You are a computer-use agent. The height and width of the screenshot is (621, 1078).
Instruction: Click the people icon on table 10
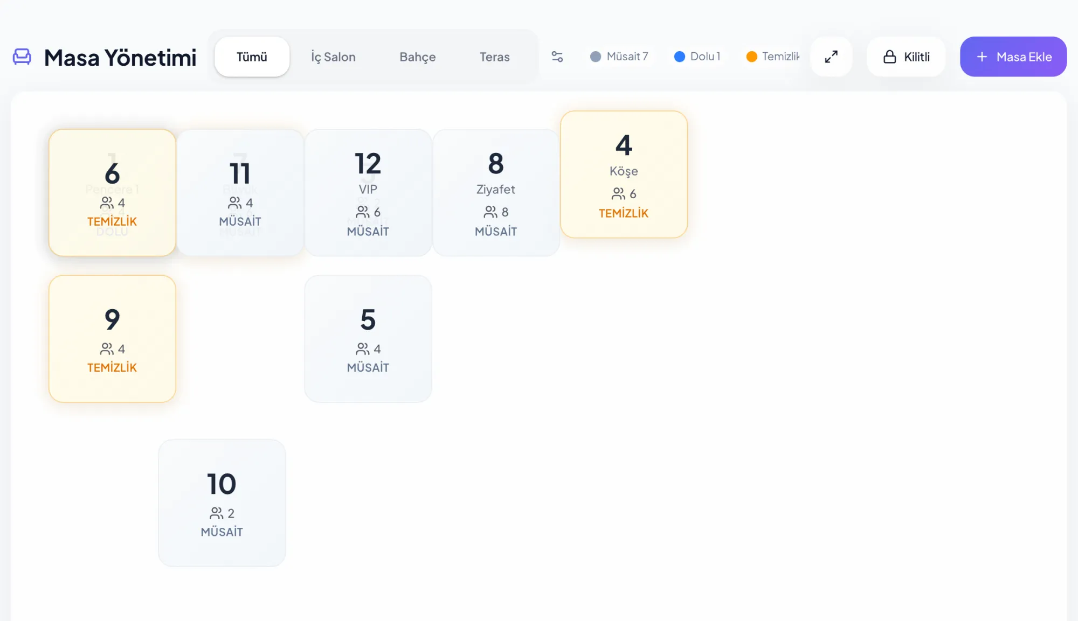217,513
